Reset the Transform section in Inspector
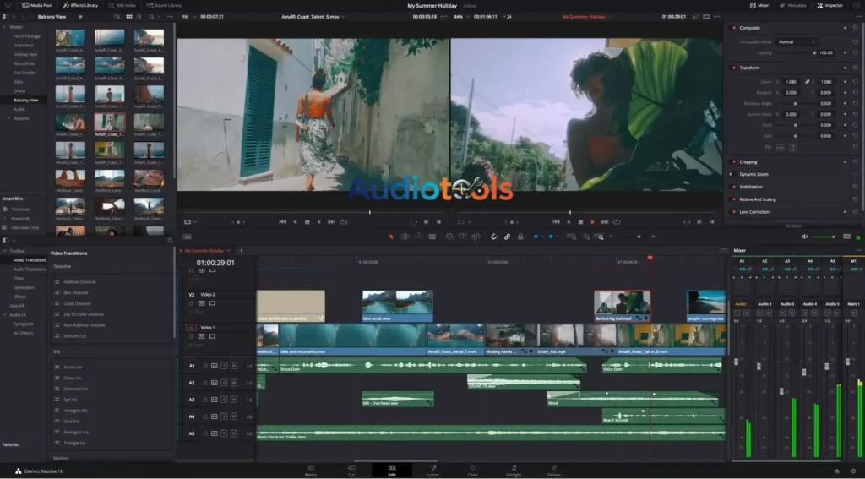The height and width of the screenshot is (479, 865). (856, 68)
